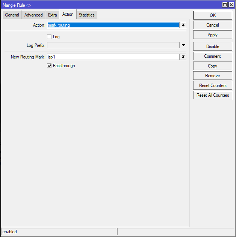
Task: Maximize the Mangle Rule window
Action: click(225, 5)
